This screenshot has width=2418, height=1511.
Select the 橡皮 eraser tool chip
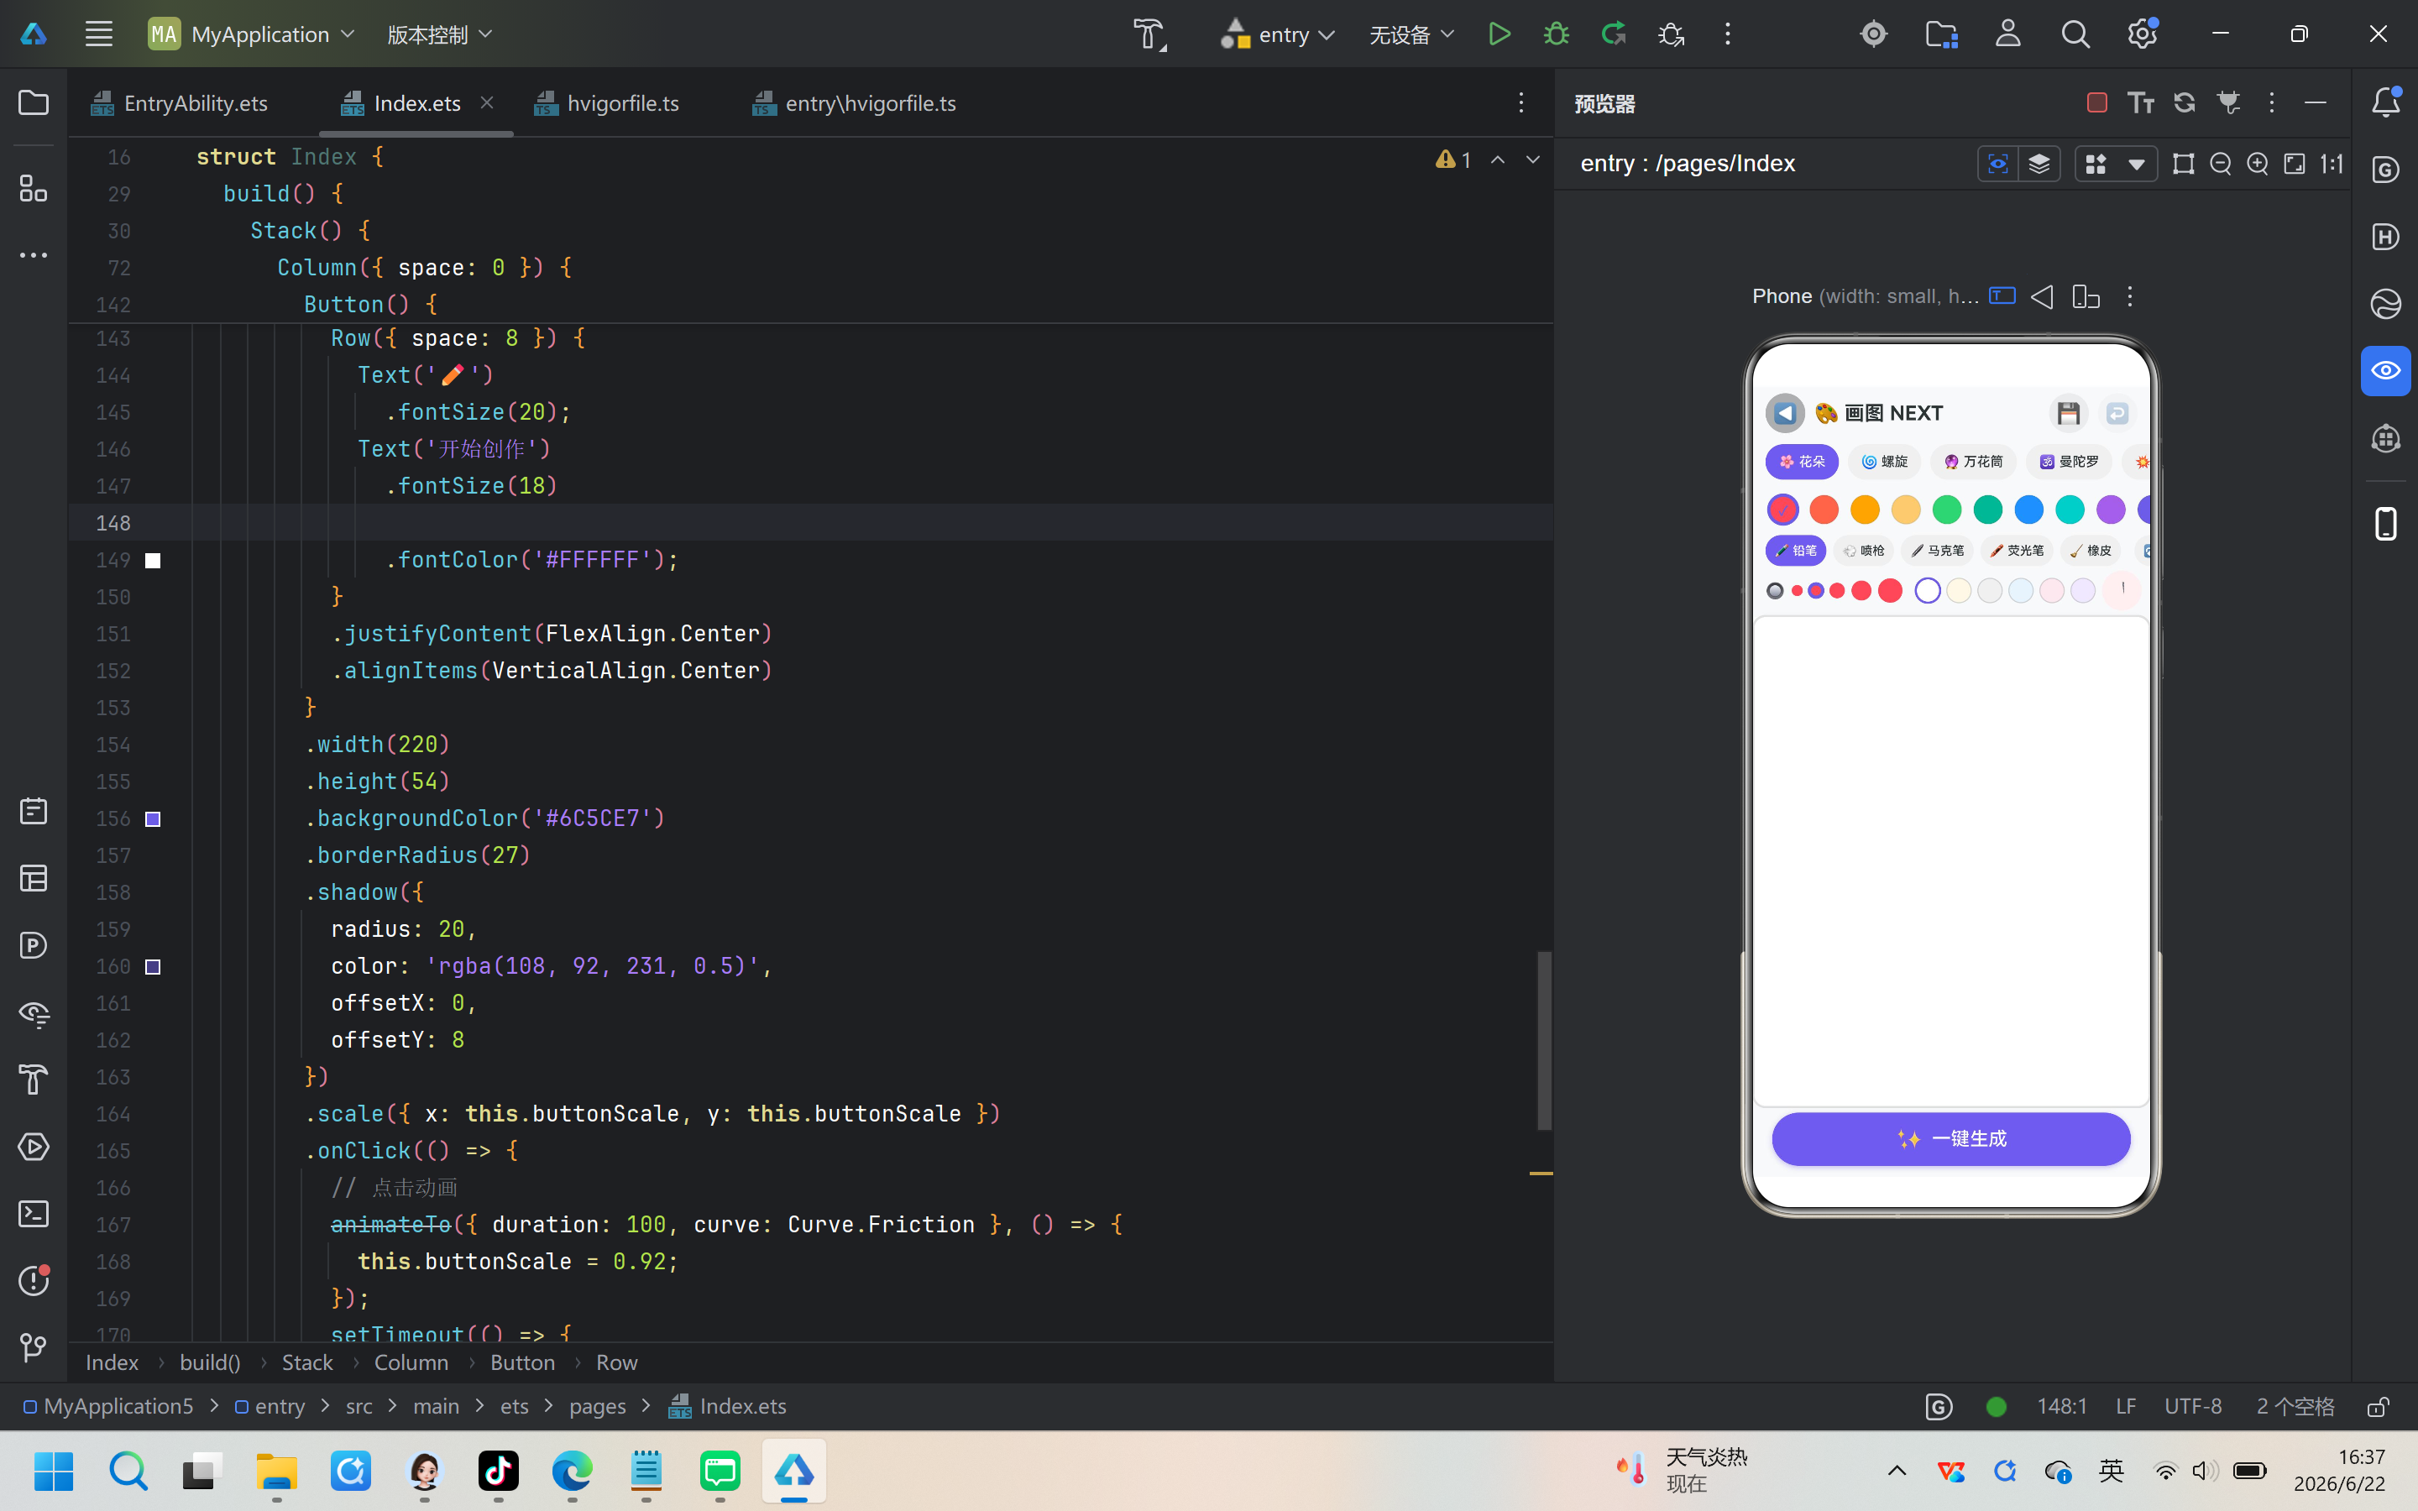2091,551
